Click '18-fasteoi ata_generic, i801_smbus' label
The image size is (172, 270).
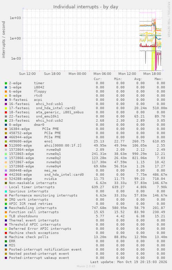tap(46, 112)
